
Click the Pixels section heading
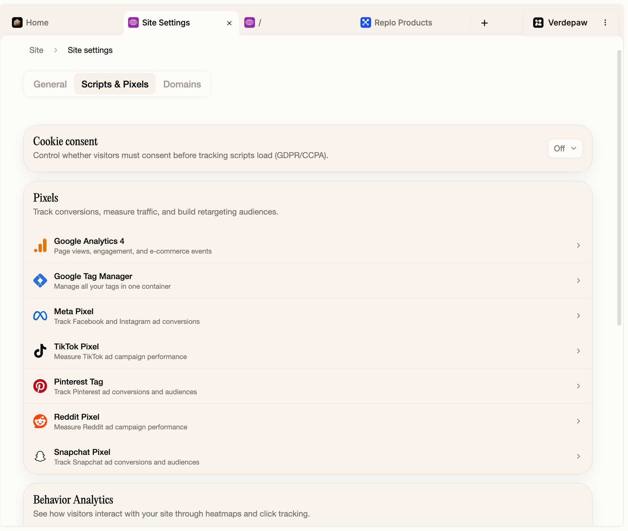(x=46, y=198)
